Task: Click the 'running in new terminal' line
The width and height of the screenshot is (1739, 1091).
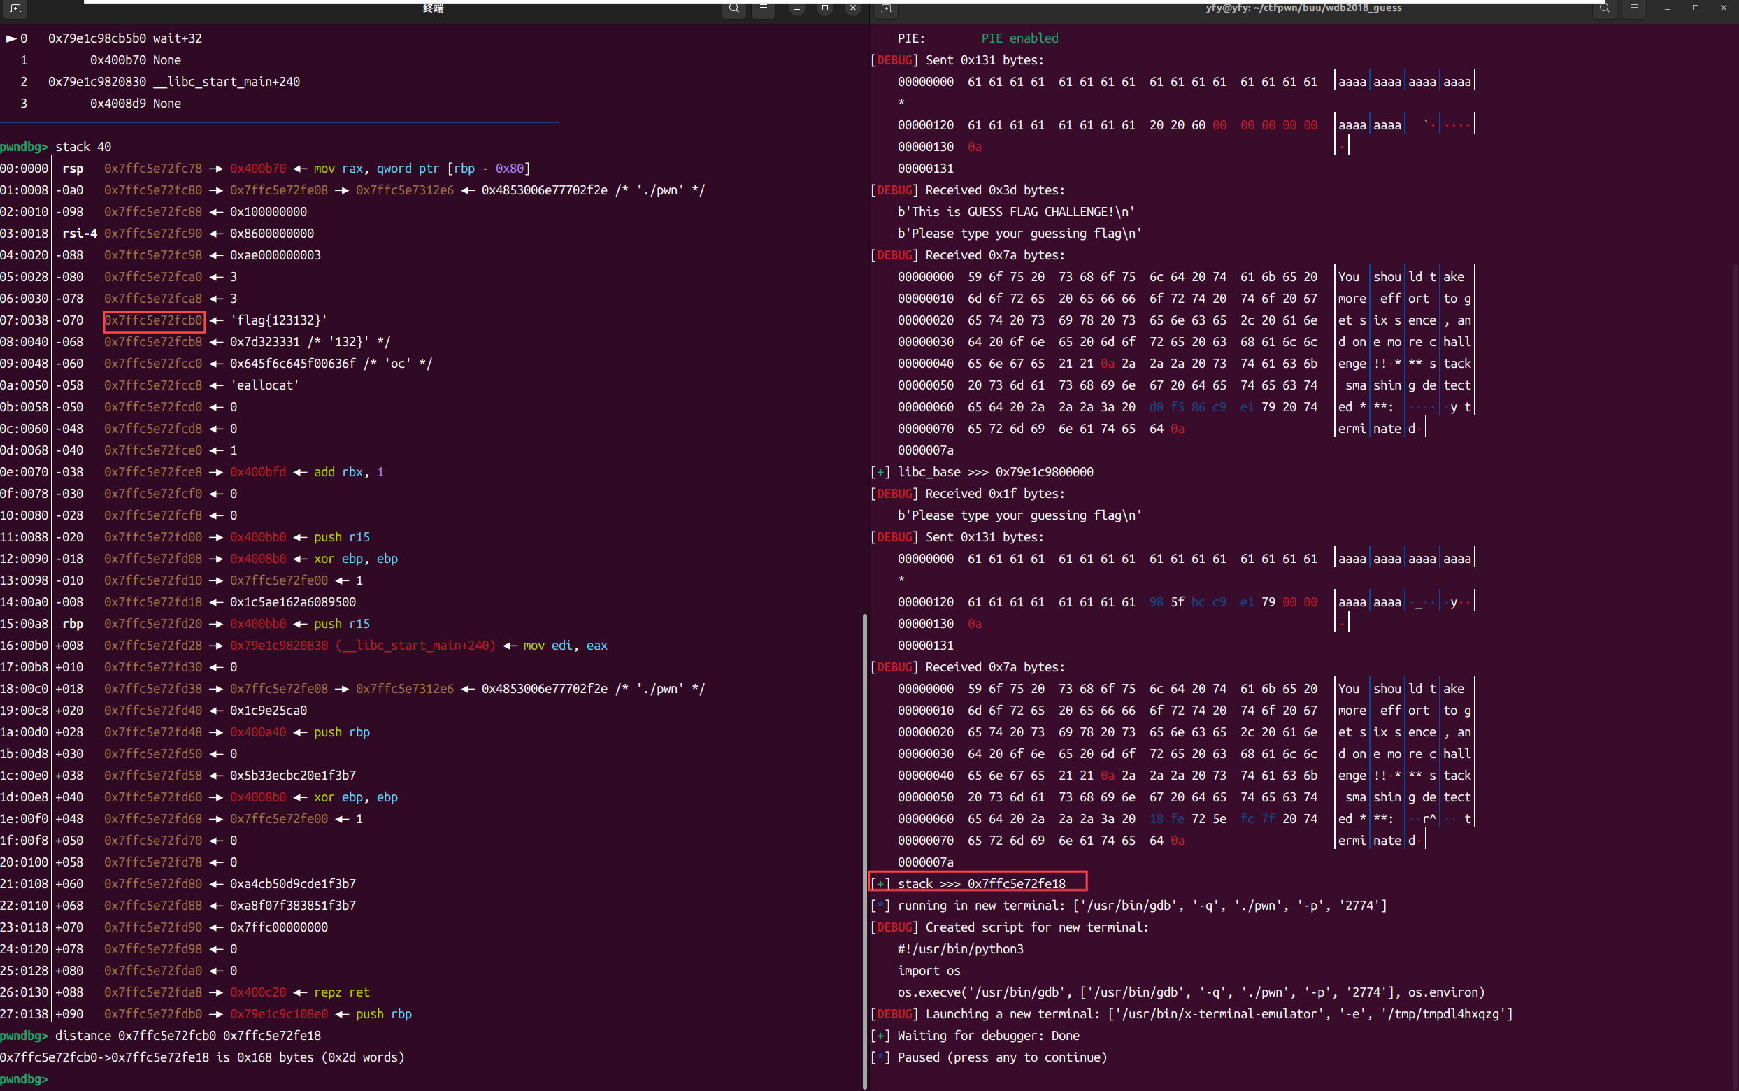Action: 1129,906
